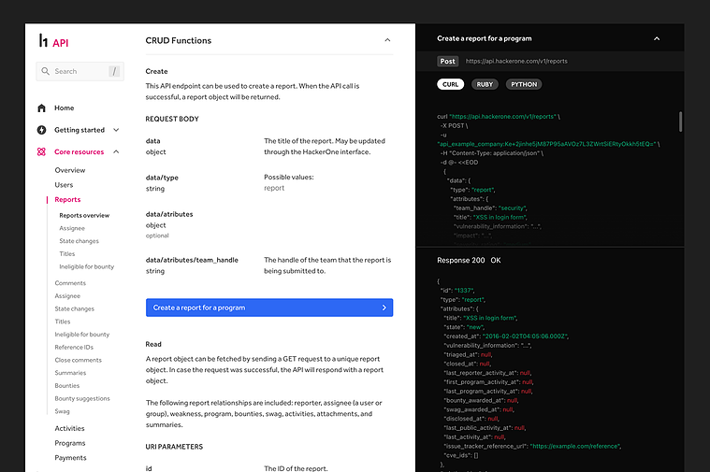Screen dimensions: 710x472
Task: Open Activities in sidebar
Action: coord(70,428)
